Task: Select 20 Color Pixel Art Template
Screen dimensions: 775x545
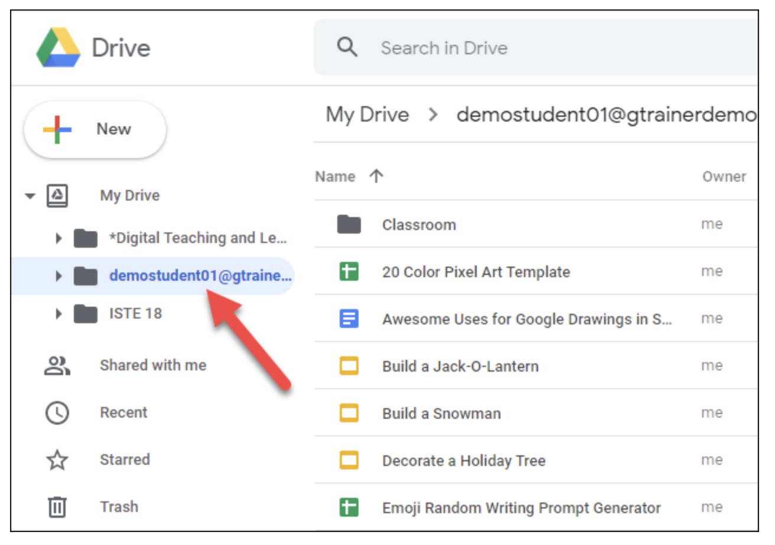Action: point(476,272)
